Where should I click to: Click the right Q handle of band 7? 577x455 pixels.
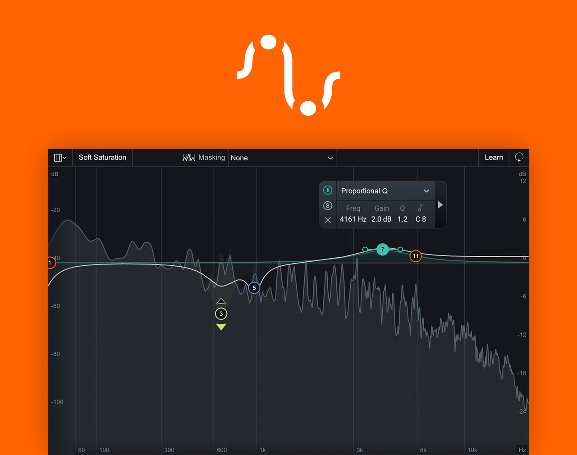(400, 250)
